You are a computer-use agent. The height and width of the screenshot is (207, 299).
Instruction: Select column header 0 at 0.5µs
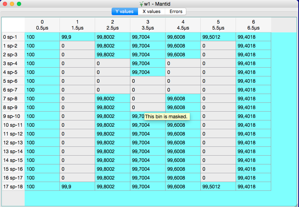(x=42, y=25)
